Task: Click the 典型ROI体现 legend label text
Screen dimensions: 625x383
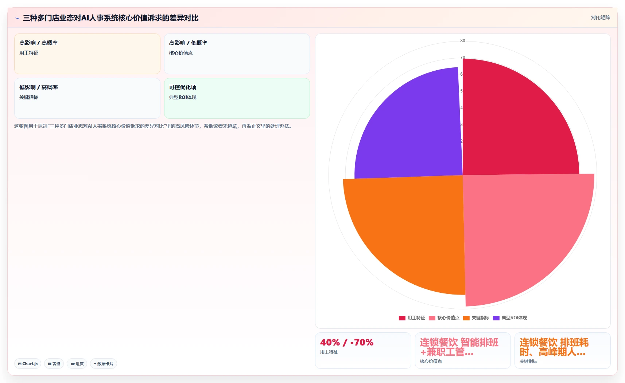Action: (x=514, y=318)
